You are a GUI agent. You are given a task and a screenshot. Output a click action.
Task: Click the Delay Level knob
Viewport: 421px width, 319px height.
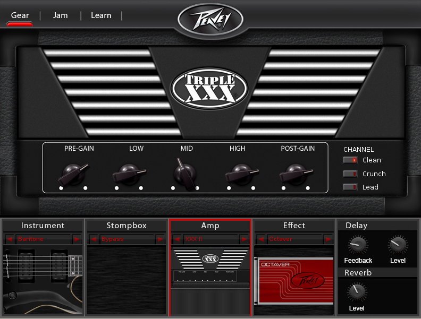(x=398, y=245)
